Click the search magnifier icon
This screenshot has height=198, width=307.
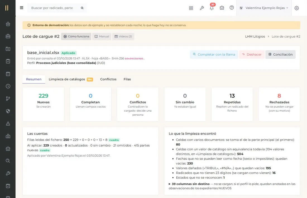click(x=82, y=8)
